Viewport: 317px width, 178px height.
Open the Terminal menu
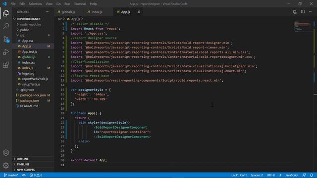[x=80, y=4]
